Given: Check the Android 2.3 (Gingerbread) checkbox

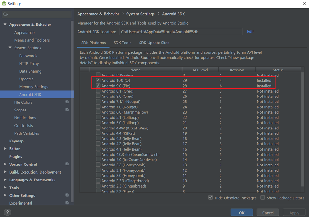Looking at the screenshot, I should click(98, 186).
